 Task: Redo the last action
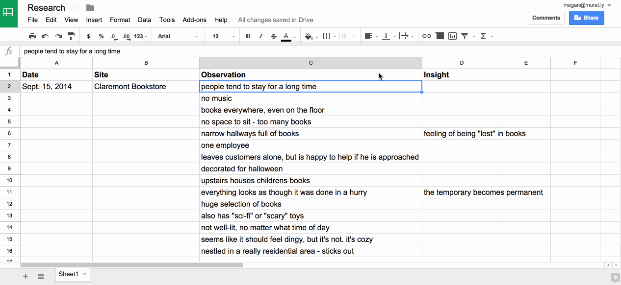coord(58,36)
